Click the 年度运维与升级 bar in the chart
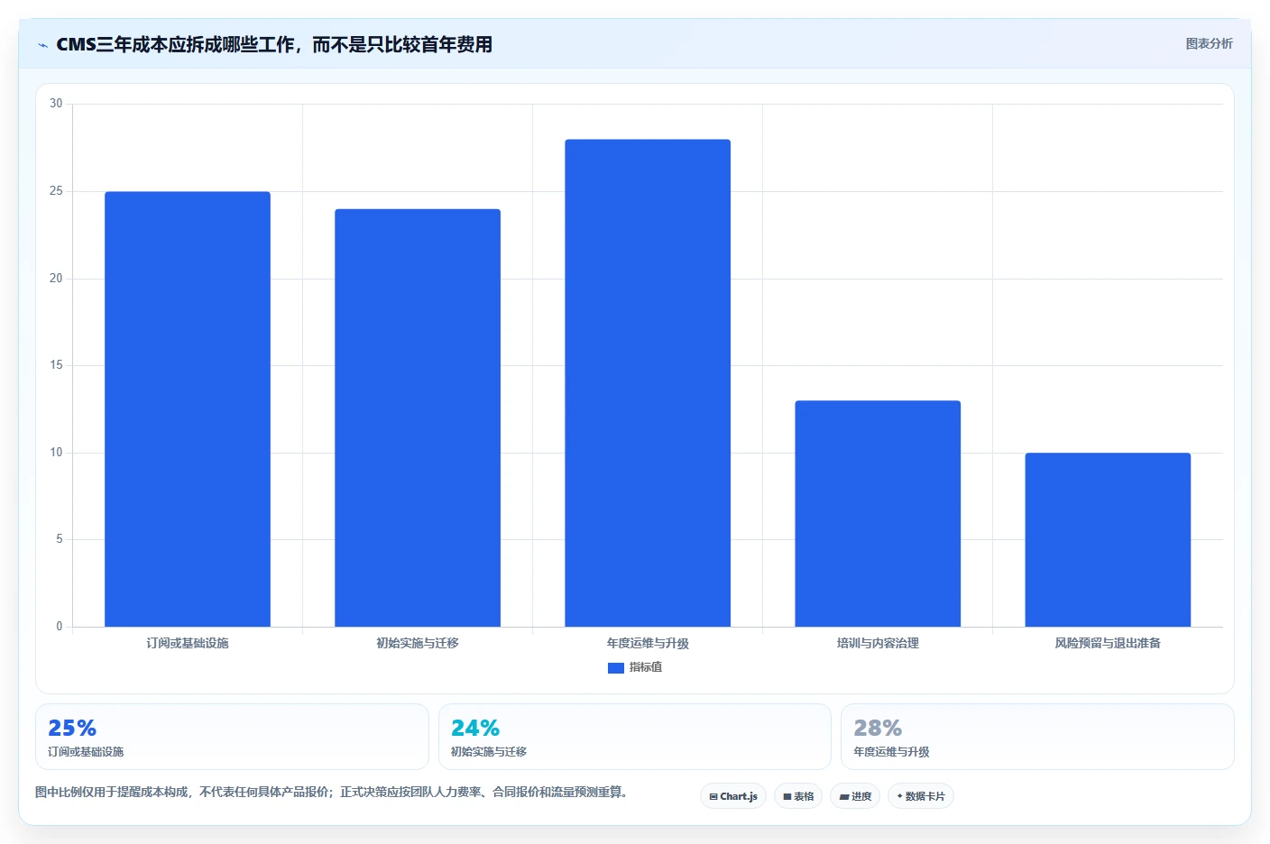 [x=648, y=383]
